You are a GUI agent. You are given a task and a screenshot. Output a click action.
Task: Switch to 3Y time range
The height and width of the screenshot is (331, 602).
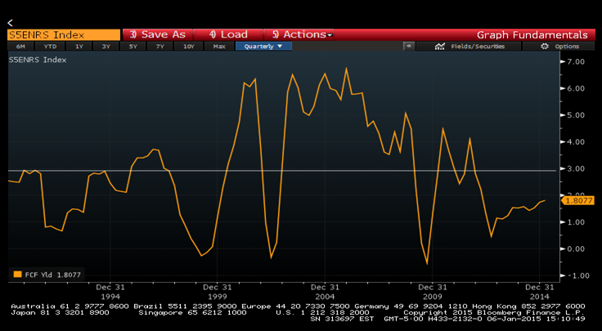[106, 47]
